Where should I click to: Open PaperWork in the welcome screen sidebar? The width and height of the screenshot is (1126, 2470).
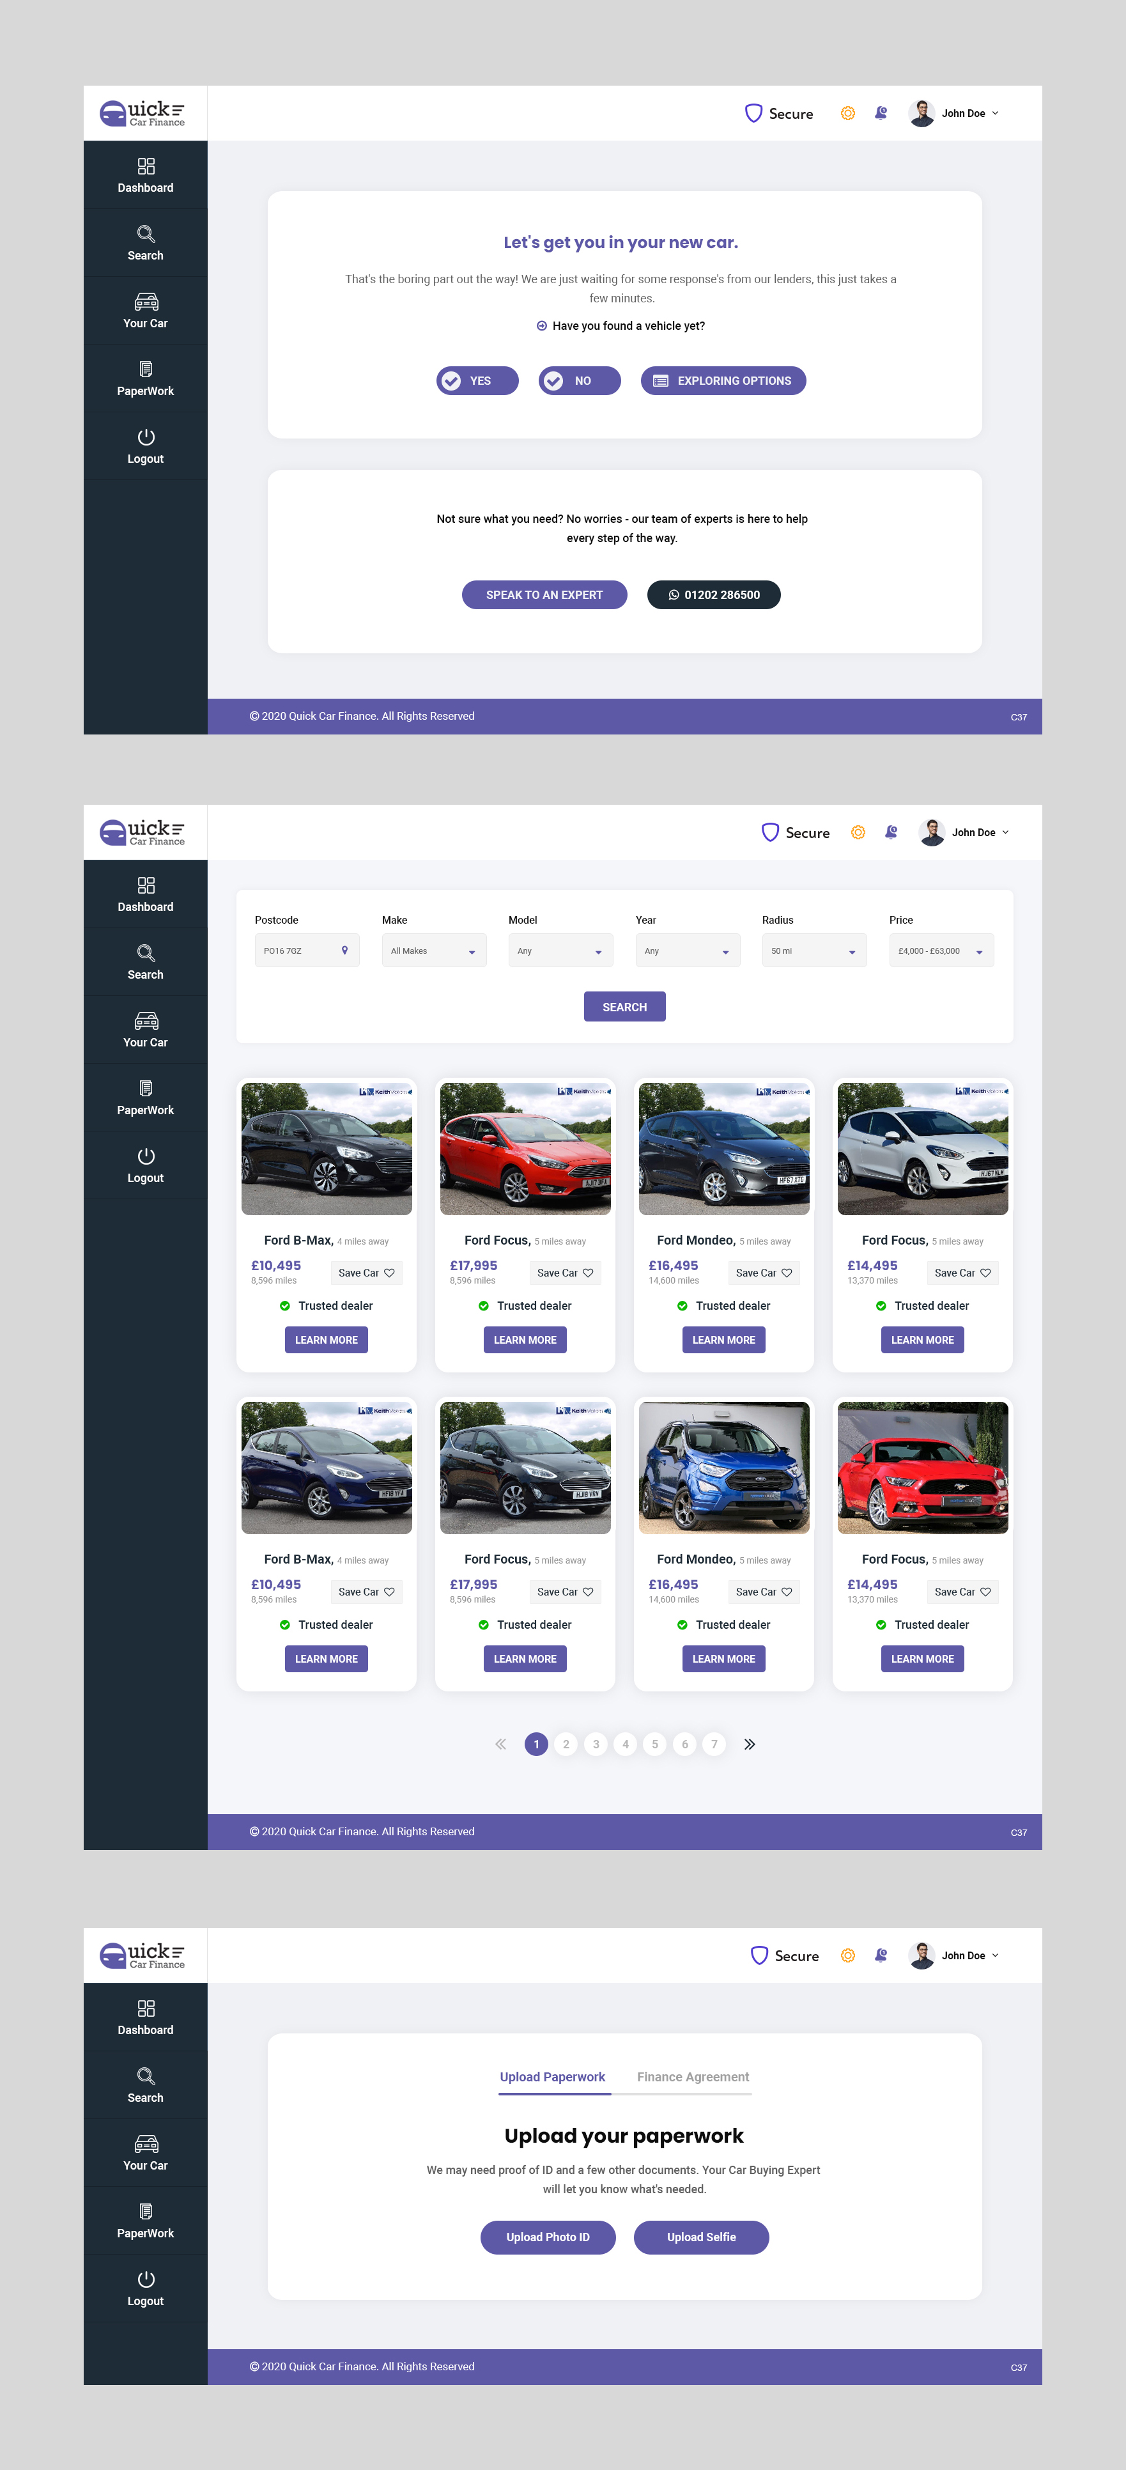[146, 378]
